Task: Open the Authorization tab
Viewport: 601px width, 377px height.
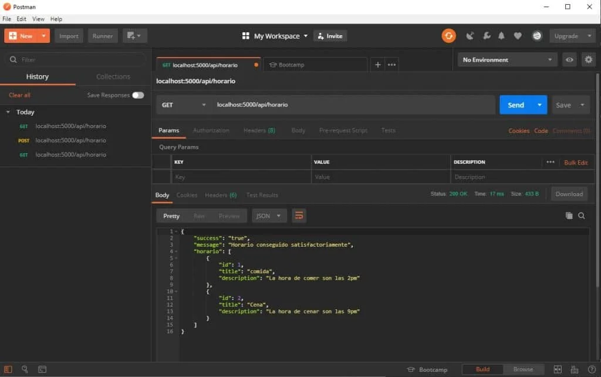Action: click(211, 130)
